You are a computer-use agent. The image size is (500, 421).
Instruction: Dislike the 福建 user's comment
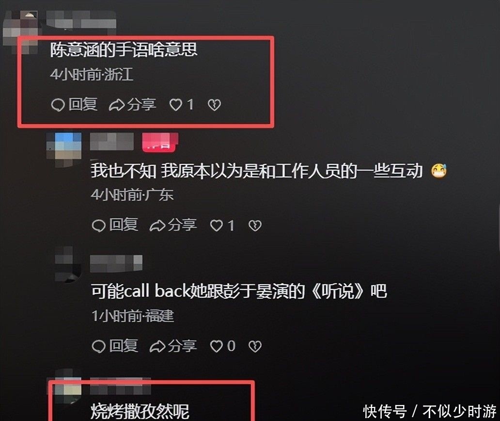pos(255,346)
